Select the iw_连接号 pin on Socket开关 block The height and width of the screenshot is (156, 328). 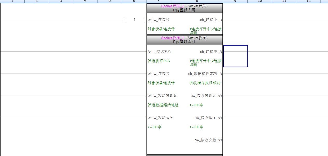coord(158,20)
